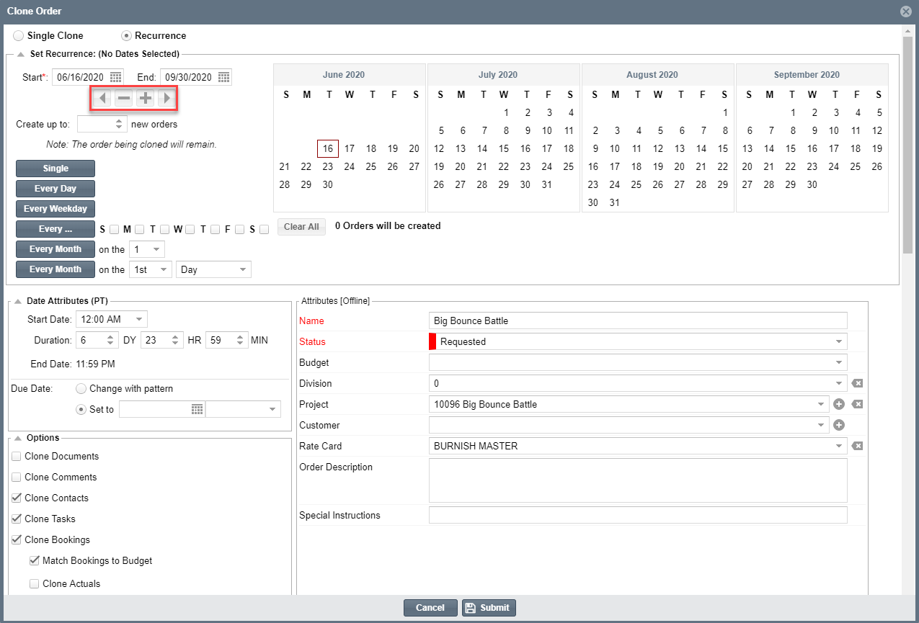The height and width of the screenshot is (623, 919).
Task: Click the right arrow date shift button
Action: coord(167,98)
